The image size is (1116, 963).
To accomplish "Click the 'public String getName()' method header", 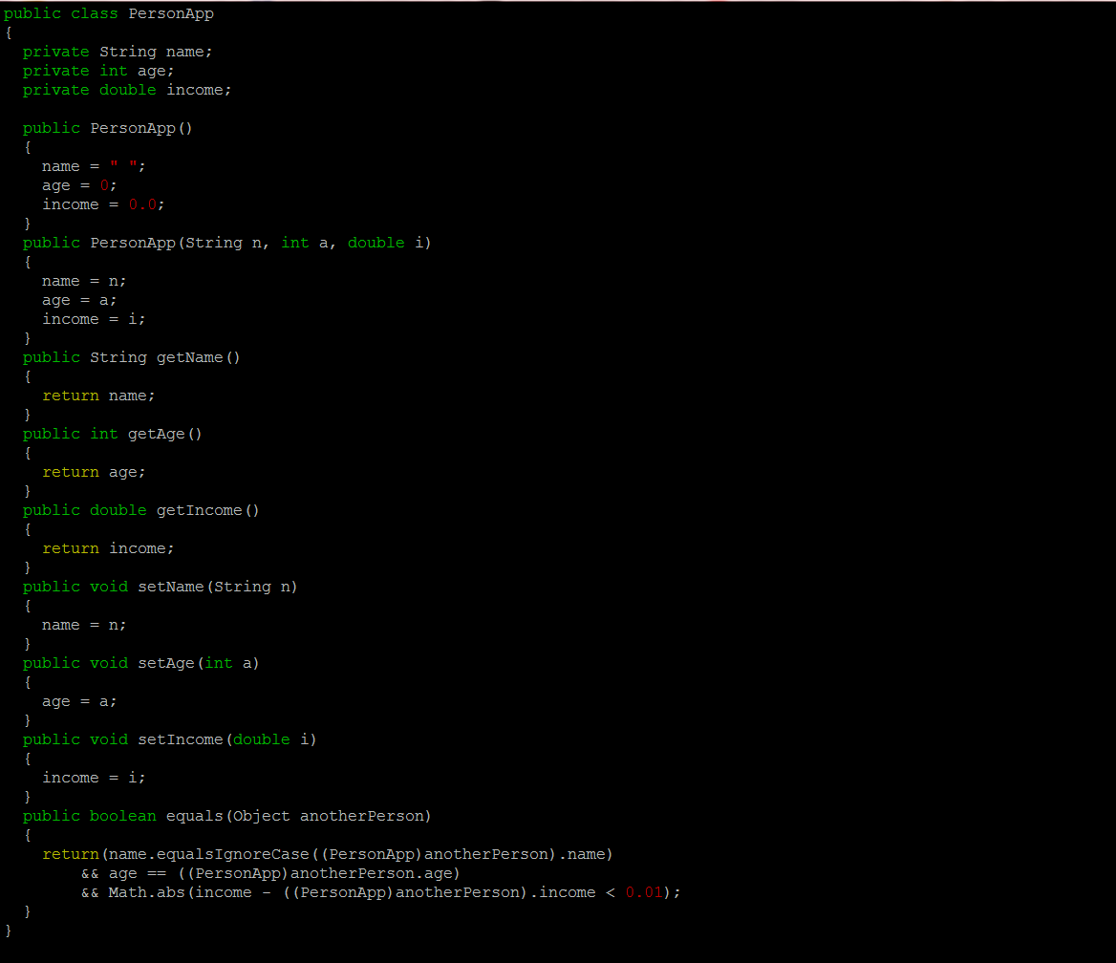I will (x=132, y=358).
